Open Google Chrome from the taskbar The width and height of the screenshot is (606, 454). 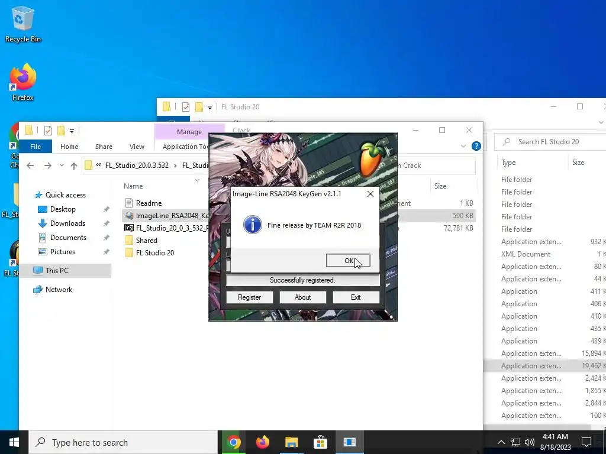(233, 442)
